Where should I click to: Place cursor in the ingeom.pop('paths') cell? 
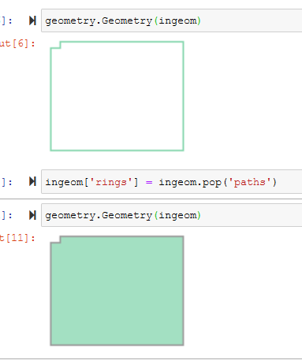click(x=172, y=182)
